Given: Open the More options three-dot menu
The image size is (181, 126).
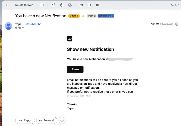Looking at the screenshot, I should pyautogui.click(x=105, y=5).
